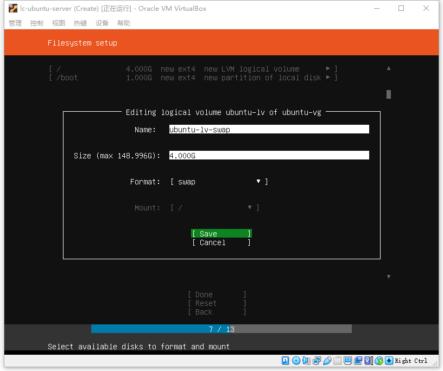
Task: Click the Name field with ubuntu-lv-swap
Action: 269,129
